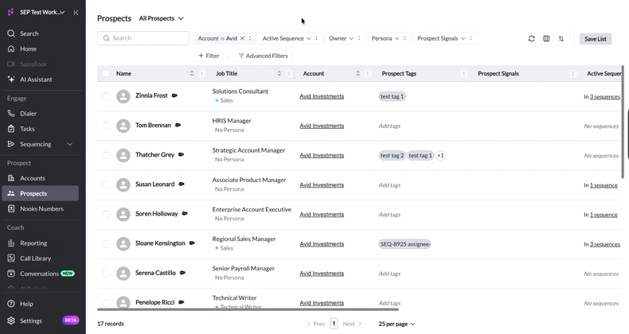Open options for the Owner filter

pyautogui.click(x=359, y=38)
